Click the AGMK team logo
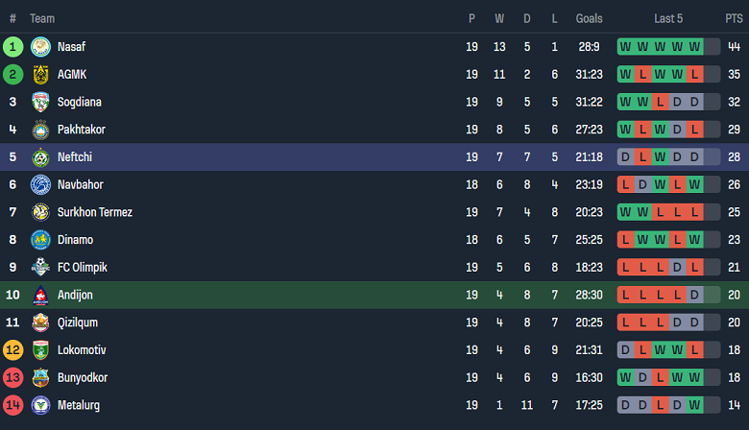Viewport: 749px width, 430px height. coord(40,74)
